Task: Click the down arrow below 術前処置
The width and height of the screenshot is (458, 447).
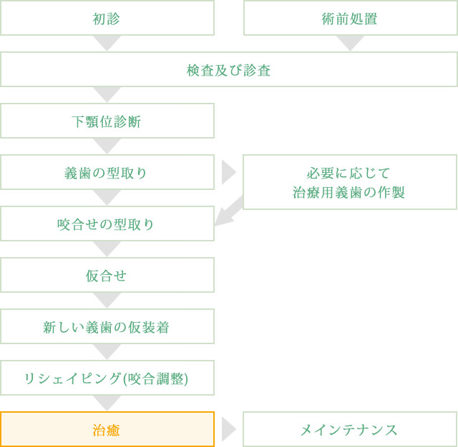Action: click(350, 43)
